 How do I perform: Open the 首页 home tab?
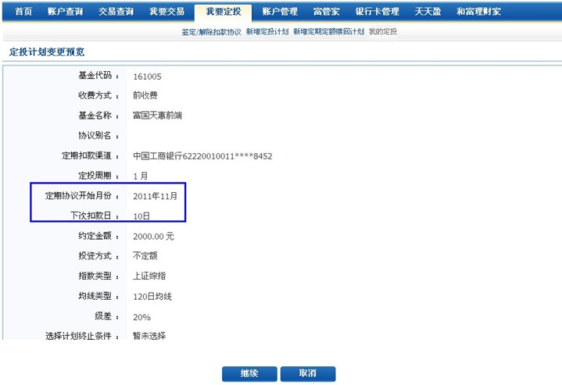click(x=23, y=12)
